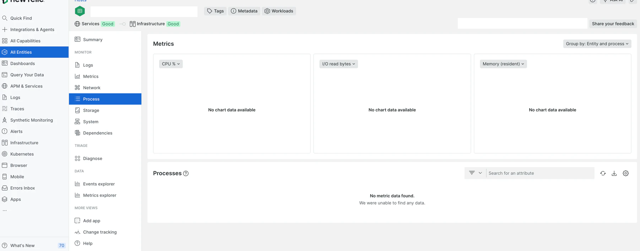
Task: Open Tags for this host
Action: pyautogui.click(x=215, y=11)
